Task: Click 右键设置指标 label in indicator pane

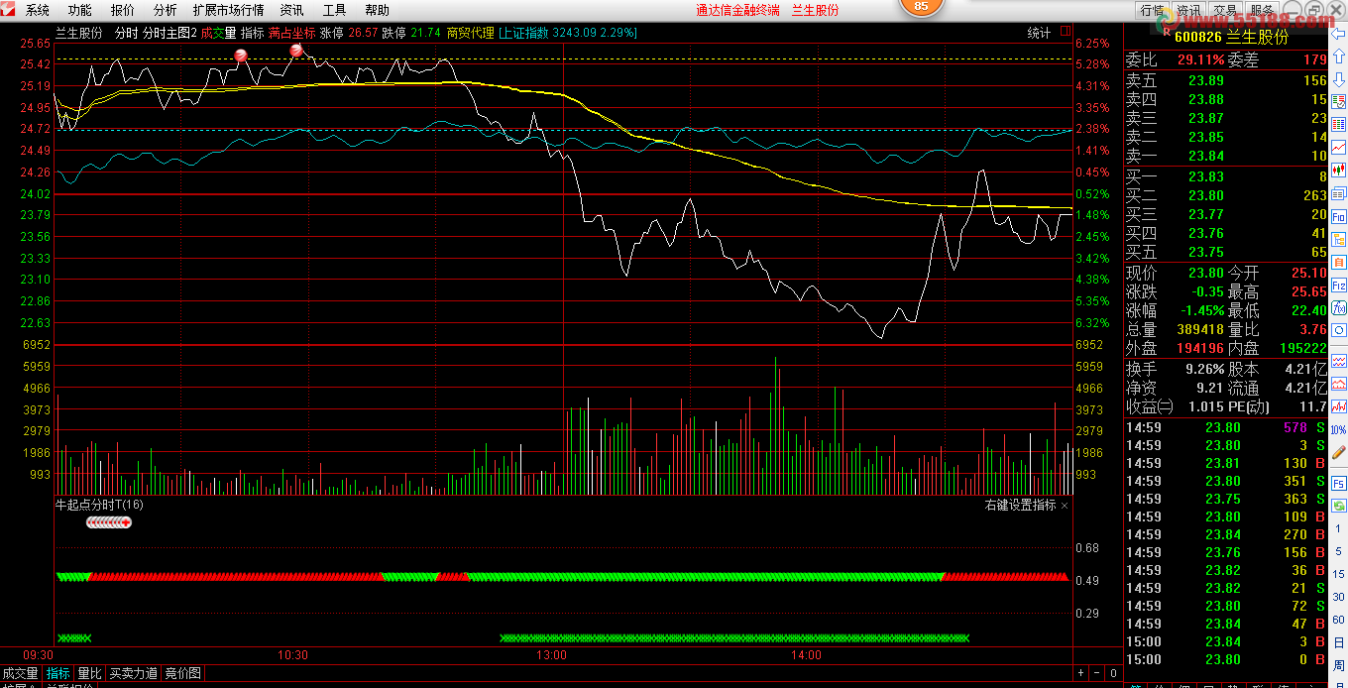Action: pos(1021,506)
